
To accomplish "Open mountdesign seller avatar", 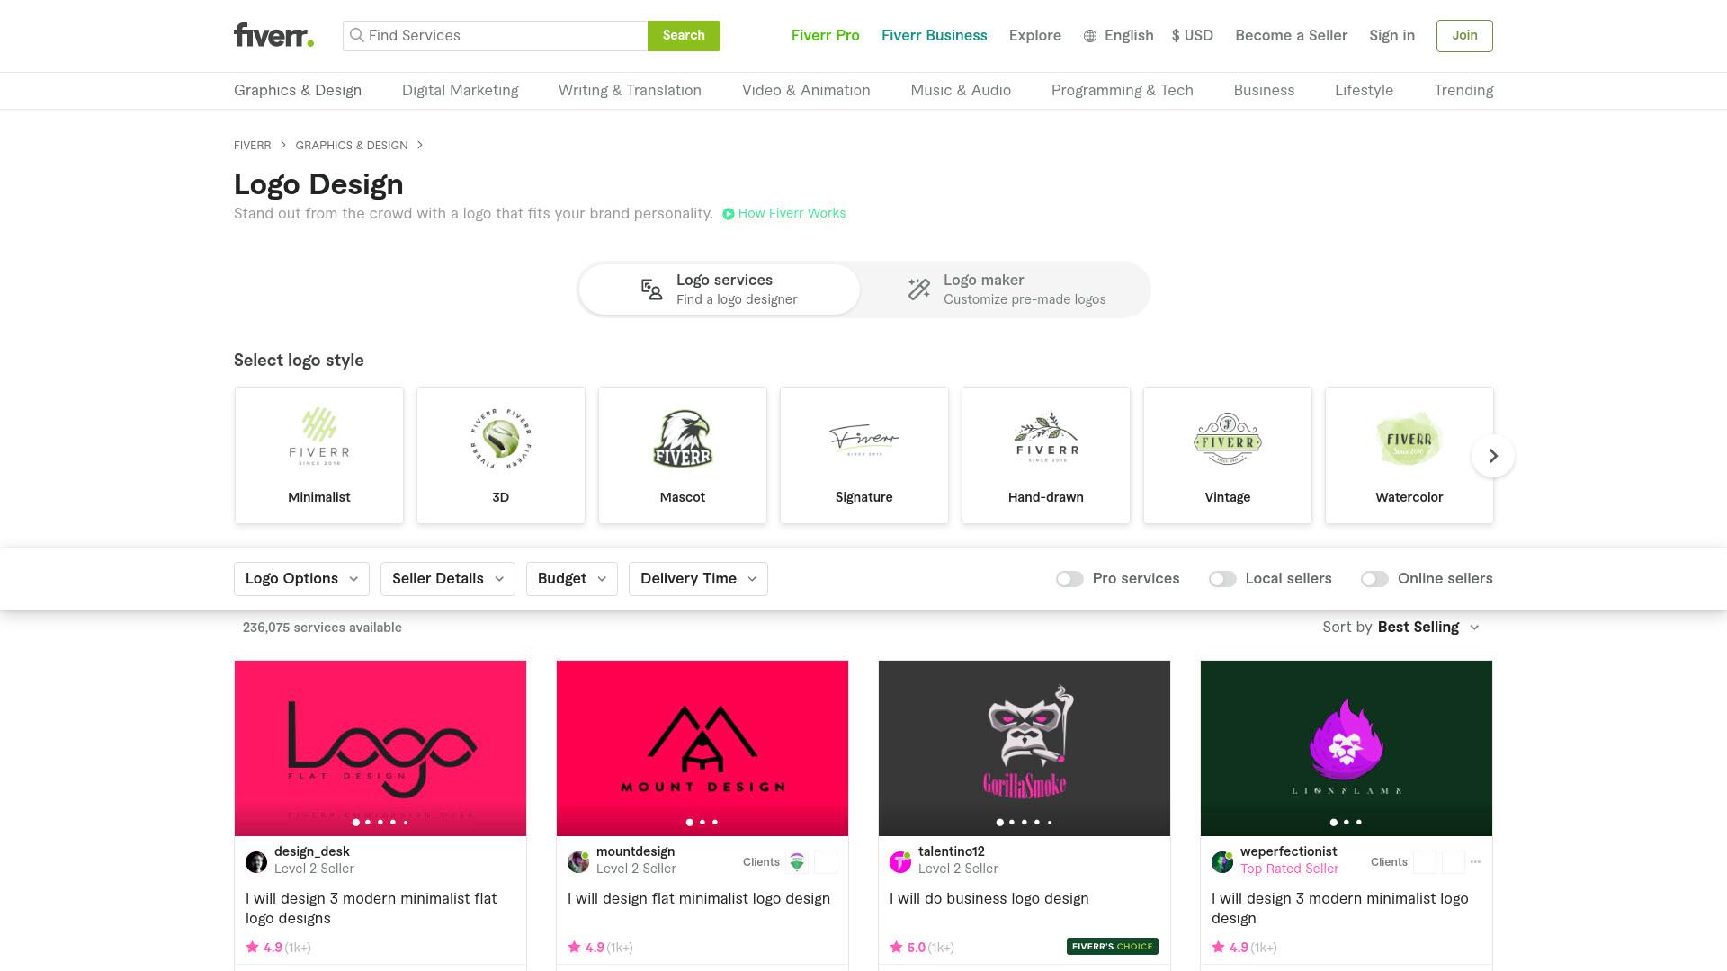I will 578,862.
